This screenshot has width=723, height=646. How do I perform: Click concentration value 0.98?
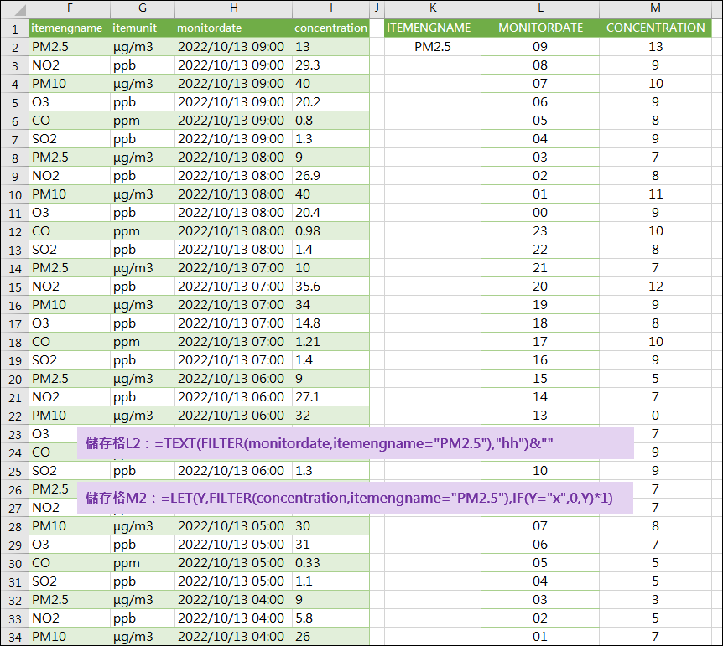coord(331,231)
